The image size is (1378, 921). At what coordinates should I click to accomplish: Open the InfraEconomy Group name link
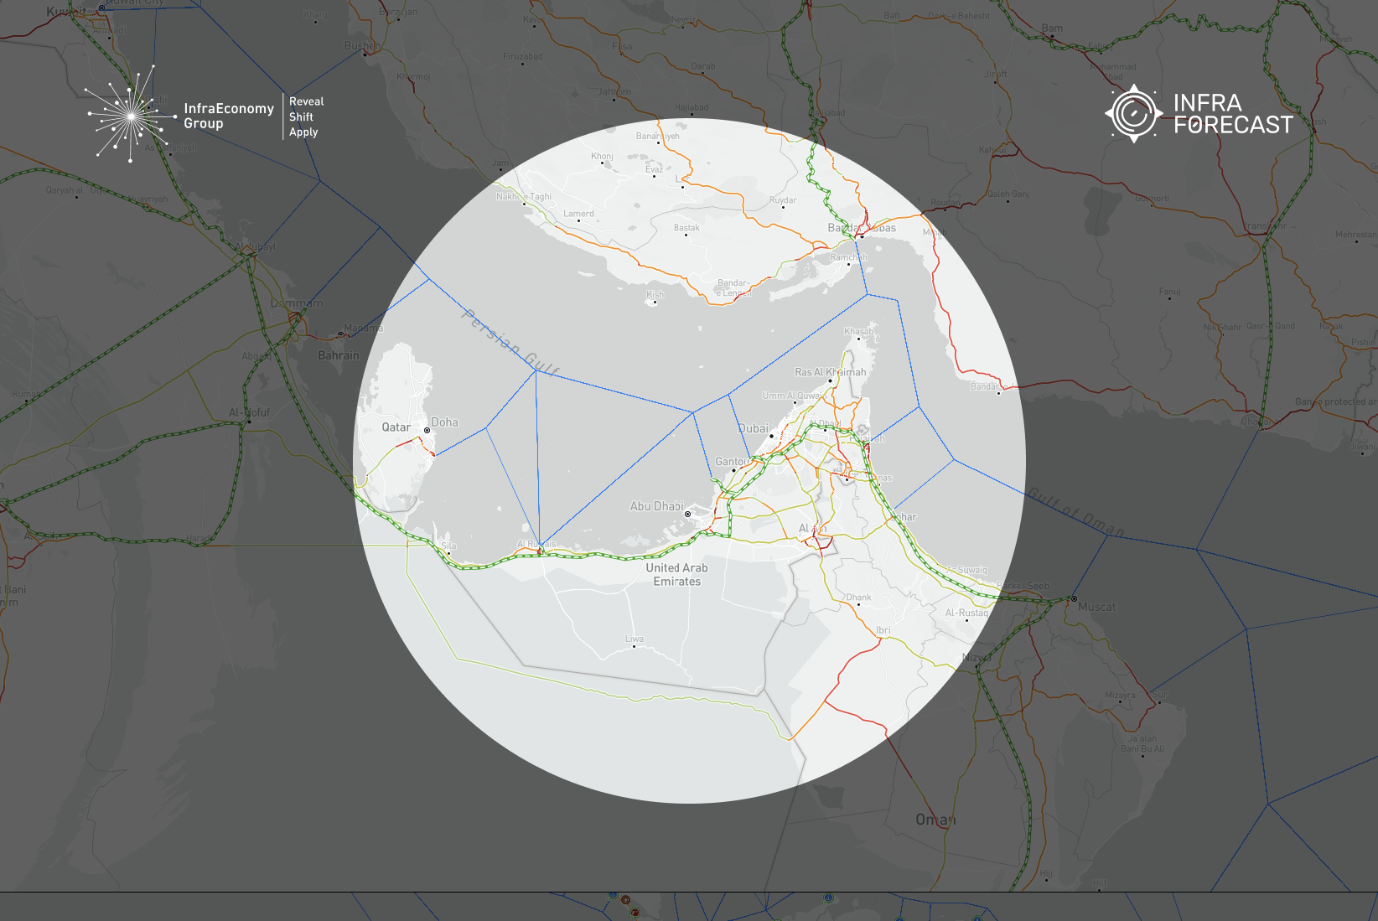(x=228, y=116)
